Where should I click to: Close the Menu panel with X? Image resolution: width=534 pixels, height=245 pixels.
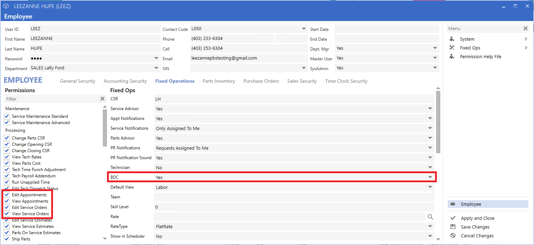pyautogui.click(x=525, y=28)
